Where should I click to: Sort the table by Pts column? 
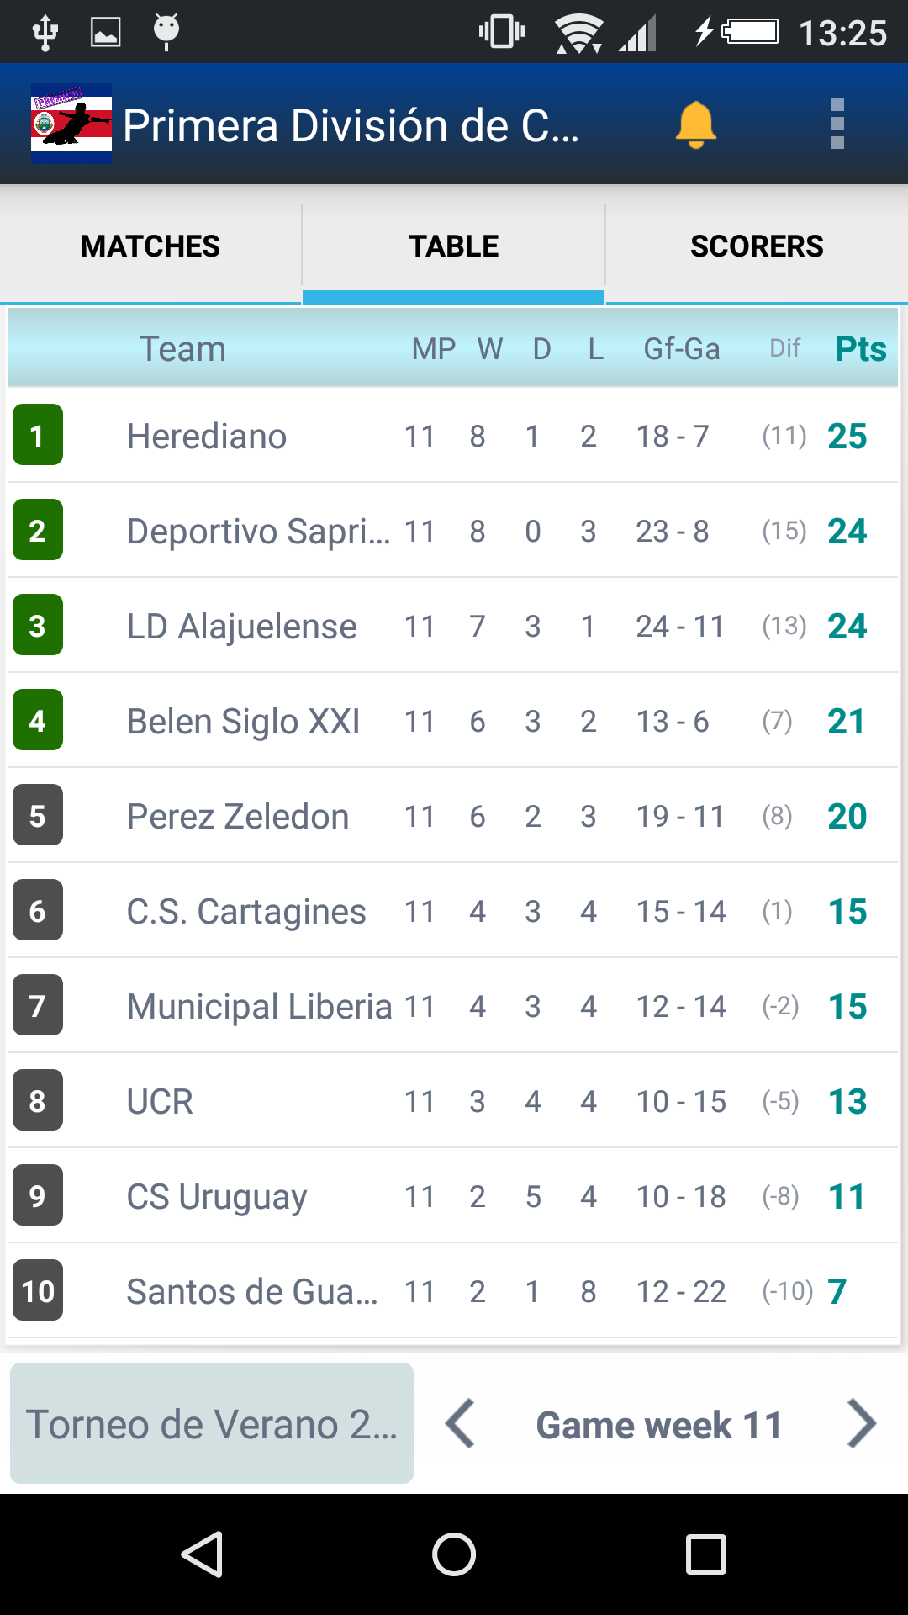coord(860,348)
